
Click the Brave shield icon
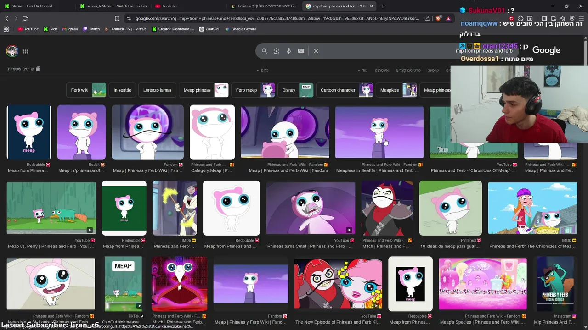438,18
